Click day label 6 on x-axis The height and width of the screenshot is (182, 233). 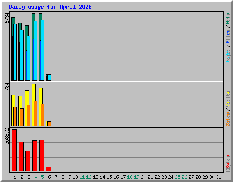49,177
